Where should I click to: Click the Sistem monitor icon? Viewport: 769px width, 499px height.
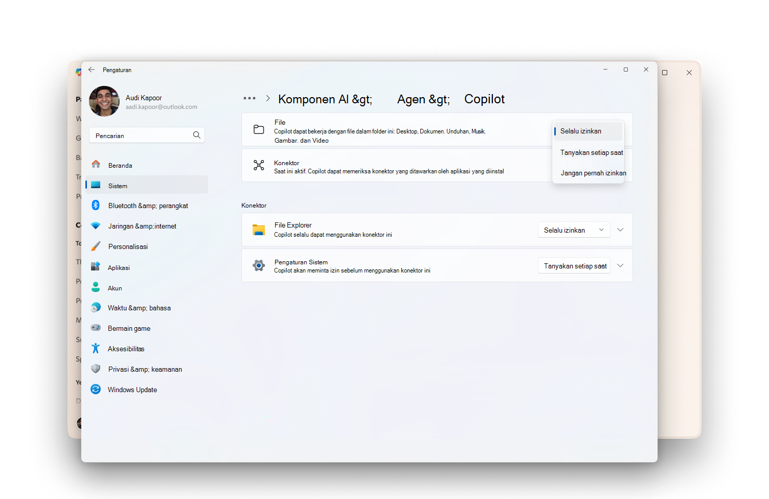[x=96, y=185]
